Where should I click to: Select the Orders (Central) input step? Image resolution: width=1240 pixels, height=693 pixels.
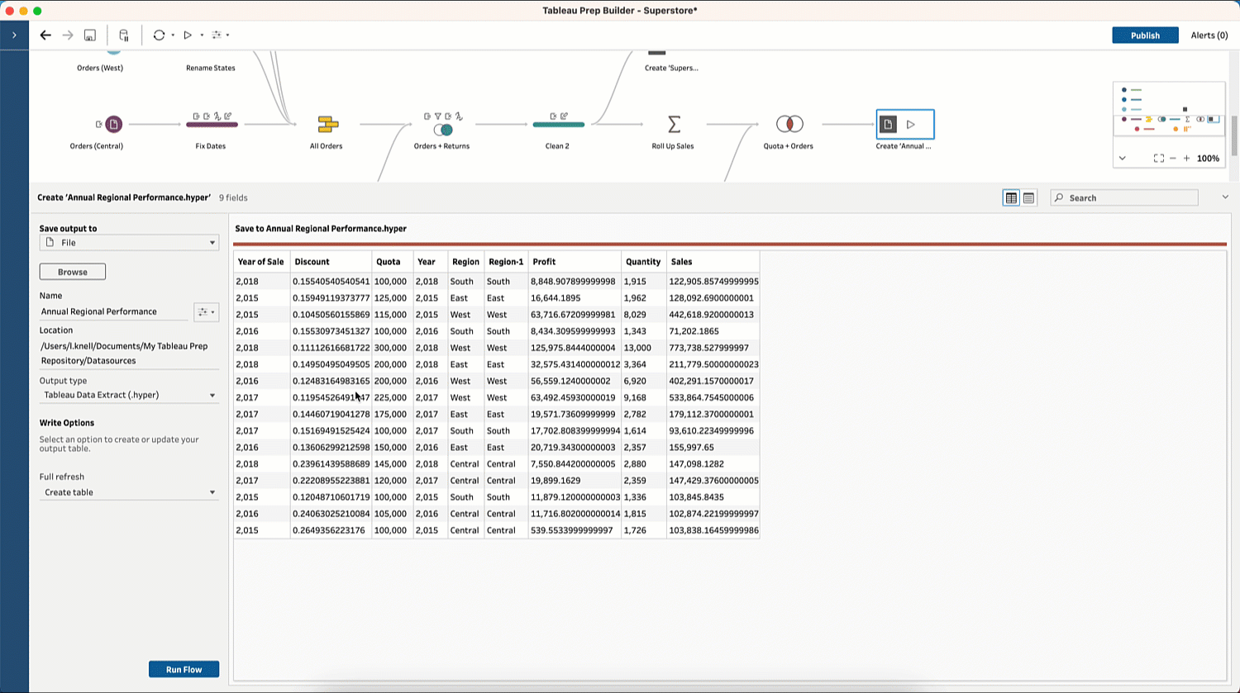113,124
